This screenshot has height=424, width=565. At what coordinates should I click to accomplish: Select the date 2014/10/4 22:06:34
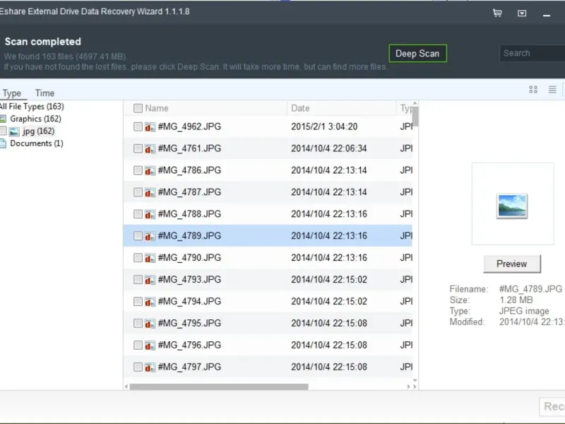click(329, 148)
